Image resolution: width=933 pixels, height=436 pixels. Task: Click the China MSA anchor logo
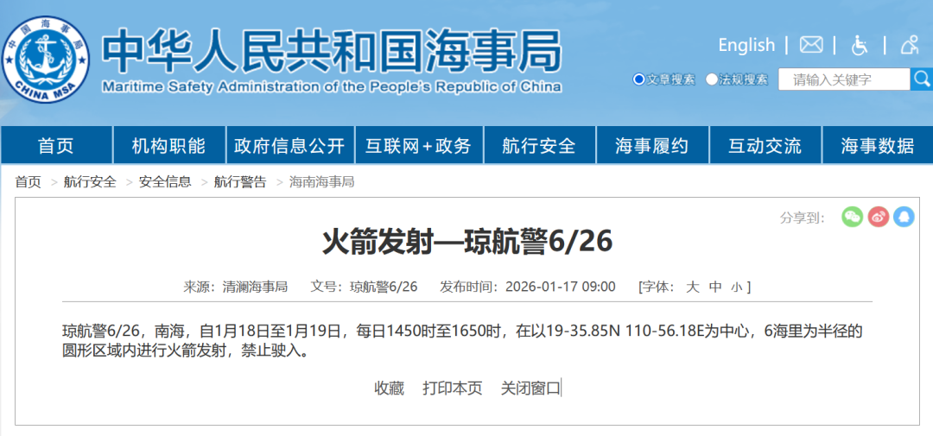[45, 59]
